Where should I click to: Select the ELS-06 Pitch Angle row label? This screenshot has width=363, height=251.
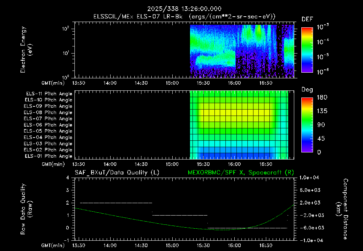pyautogui.click(x=48, y=125)
